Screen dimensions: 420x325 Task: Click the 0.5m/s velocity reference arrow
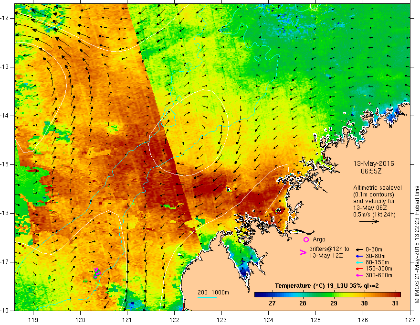click(369, 221)
